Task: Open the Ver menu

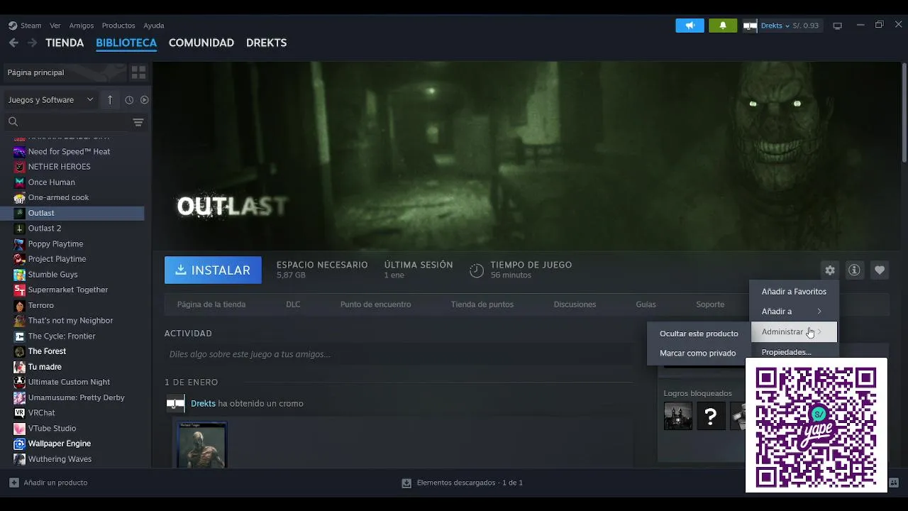Action: point(55,26)
